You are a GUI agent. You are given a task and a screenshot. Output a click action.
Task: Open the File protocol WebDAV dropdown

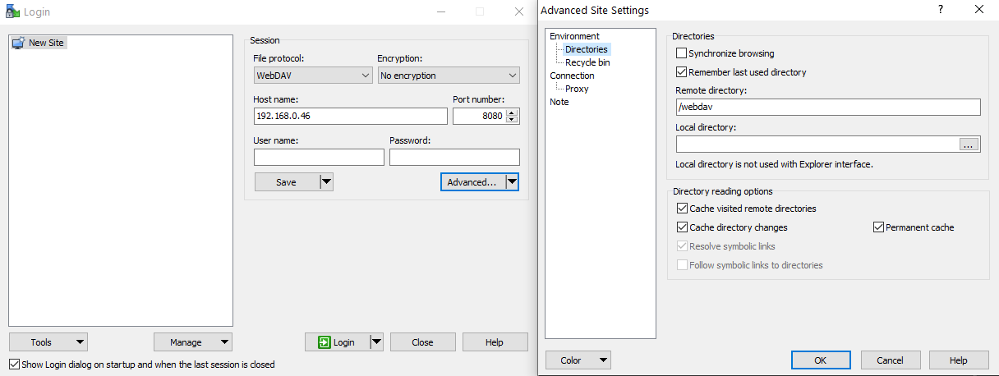313,76
